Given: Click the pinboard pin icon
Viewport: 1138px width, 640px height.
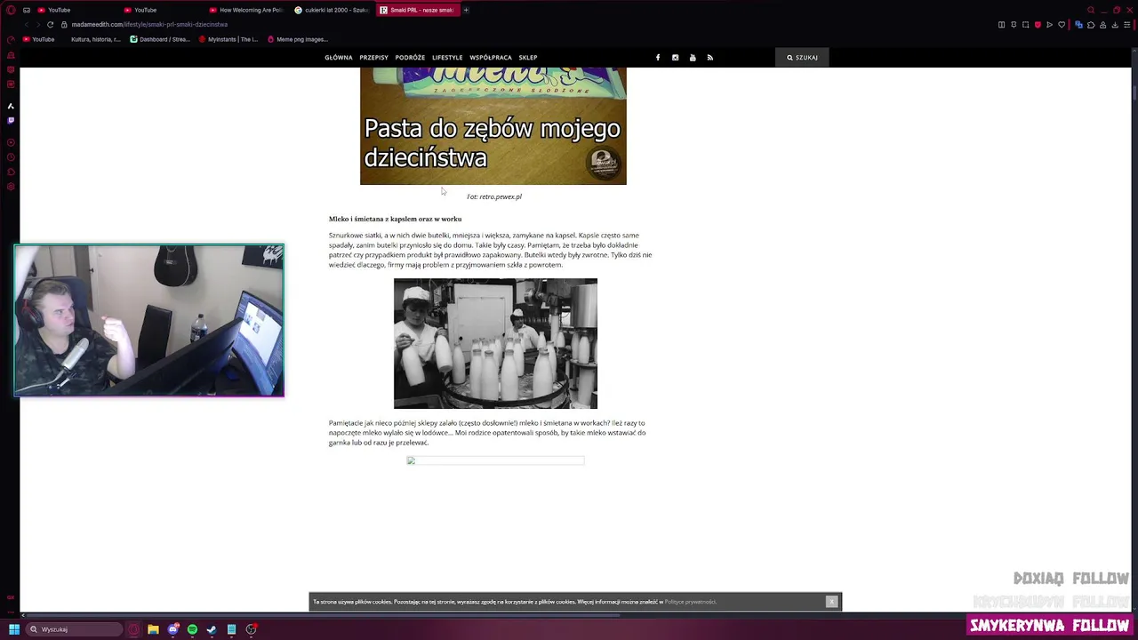Looking at the screenshot, I should click(x=1014, y=25).
